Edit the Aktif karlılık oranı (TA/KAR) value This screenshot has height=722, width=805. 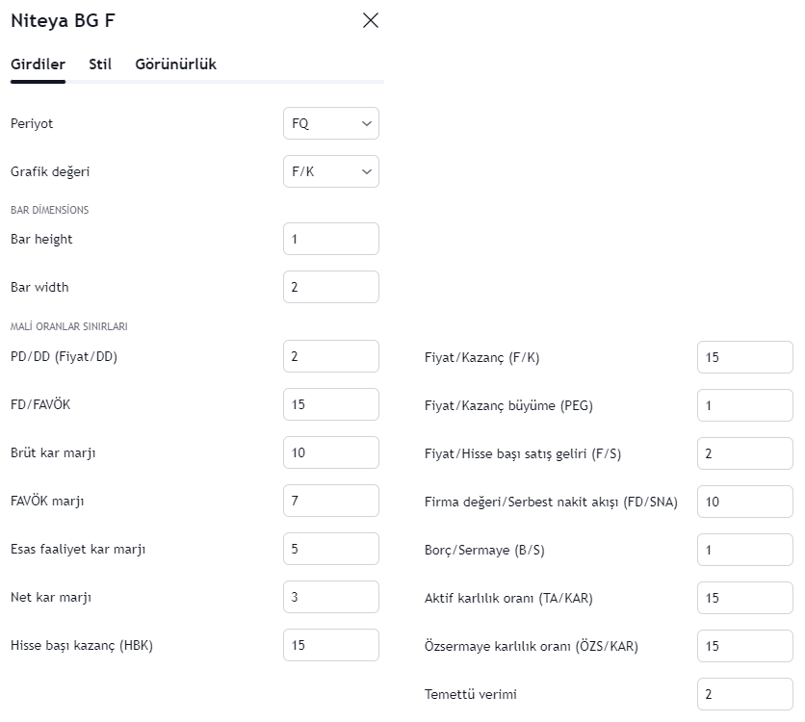click(744, 598)
